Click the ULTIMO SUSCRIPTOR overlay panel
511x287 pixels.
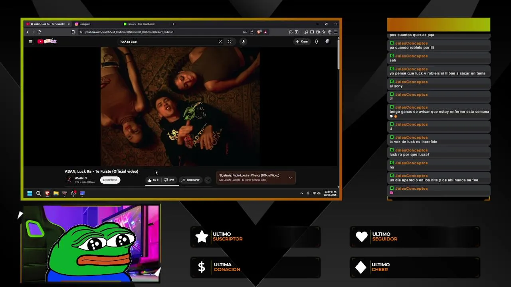click(x=255, y=237)
